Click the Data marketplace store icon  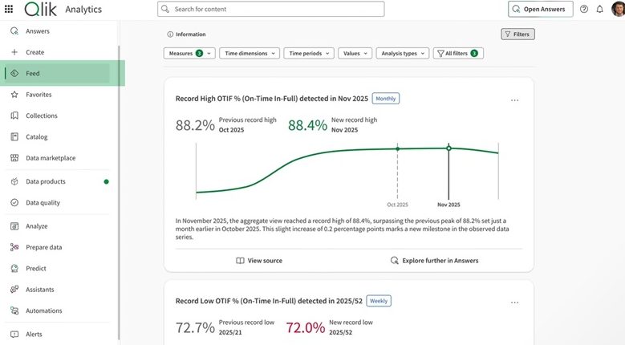[x=14, y=158]
